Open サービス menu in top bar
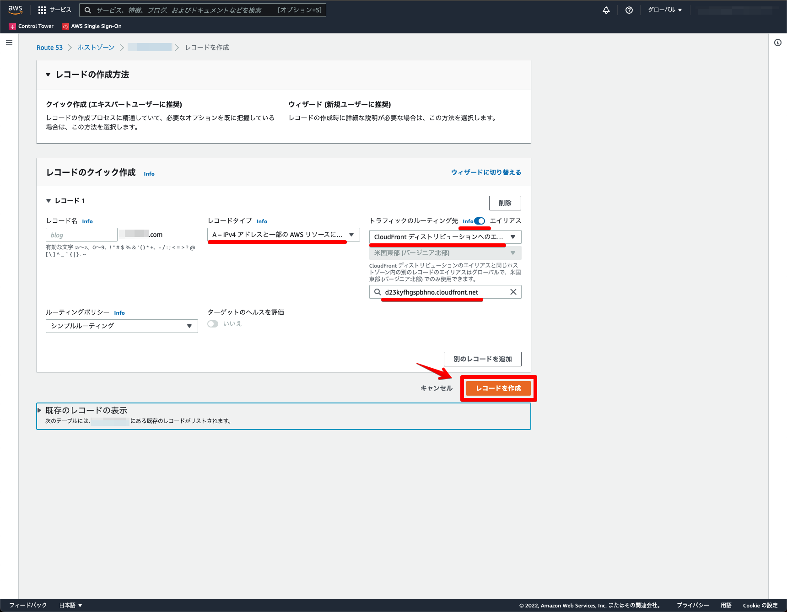The width and height of the screenshot is (787, 612). click(55, 10)
